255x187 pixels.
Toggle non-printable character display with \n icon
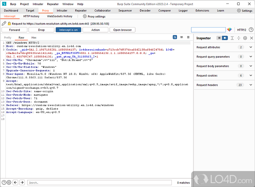tap(181, 37)
